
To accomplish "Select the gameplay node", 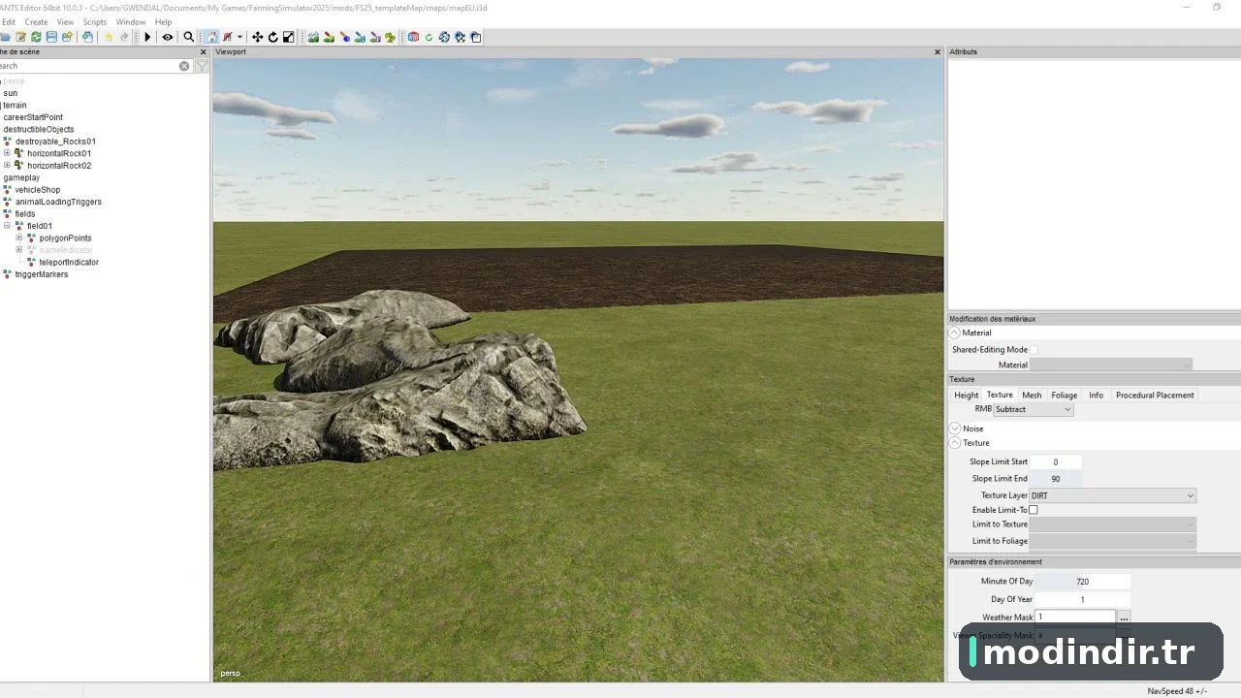I will click(21, 178).
